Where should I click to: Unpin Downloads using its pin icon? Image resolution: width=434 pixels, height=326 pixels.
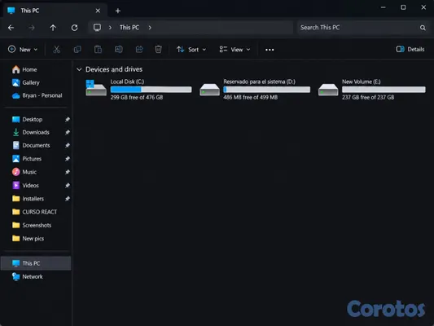coord(68,132)
